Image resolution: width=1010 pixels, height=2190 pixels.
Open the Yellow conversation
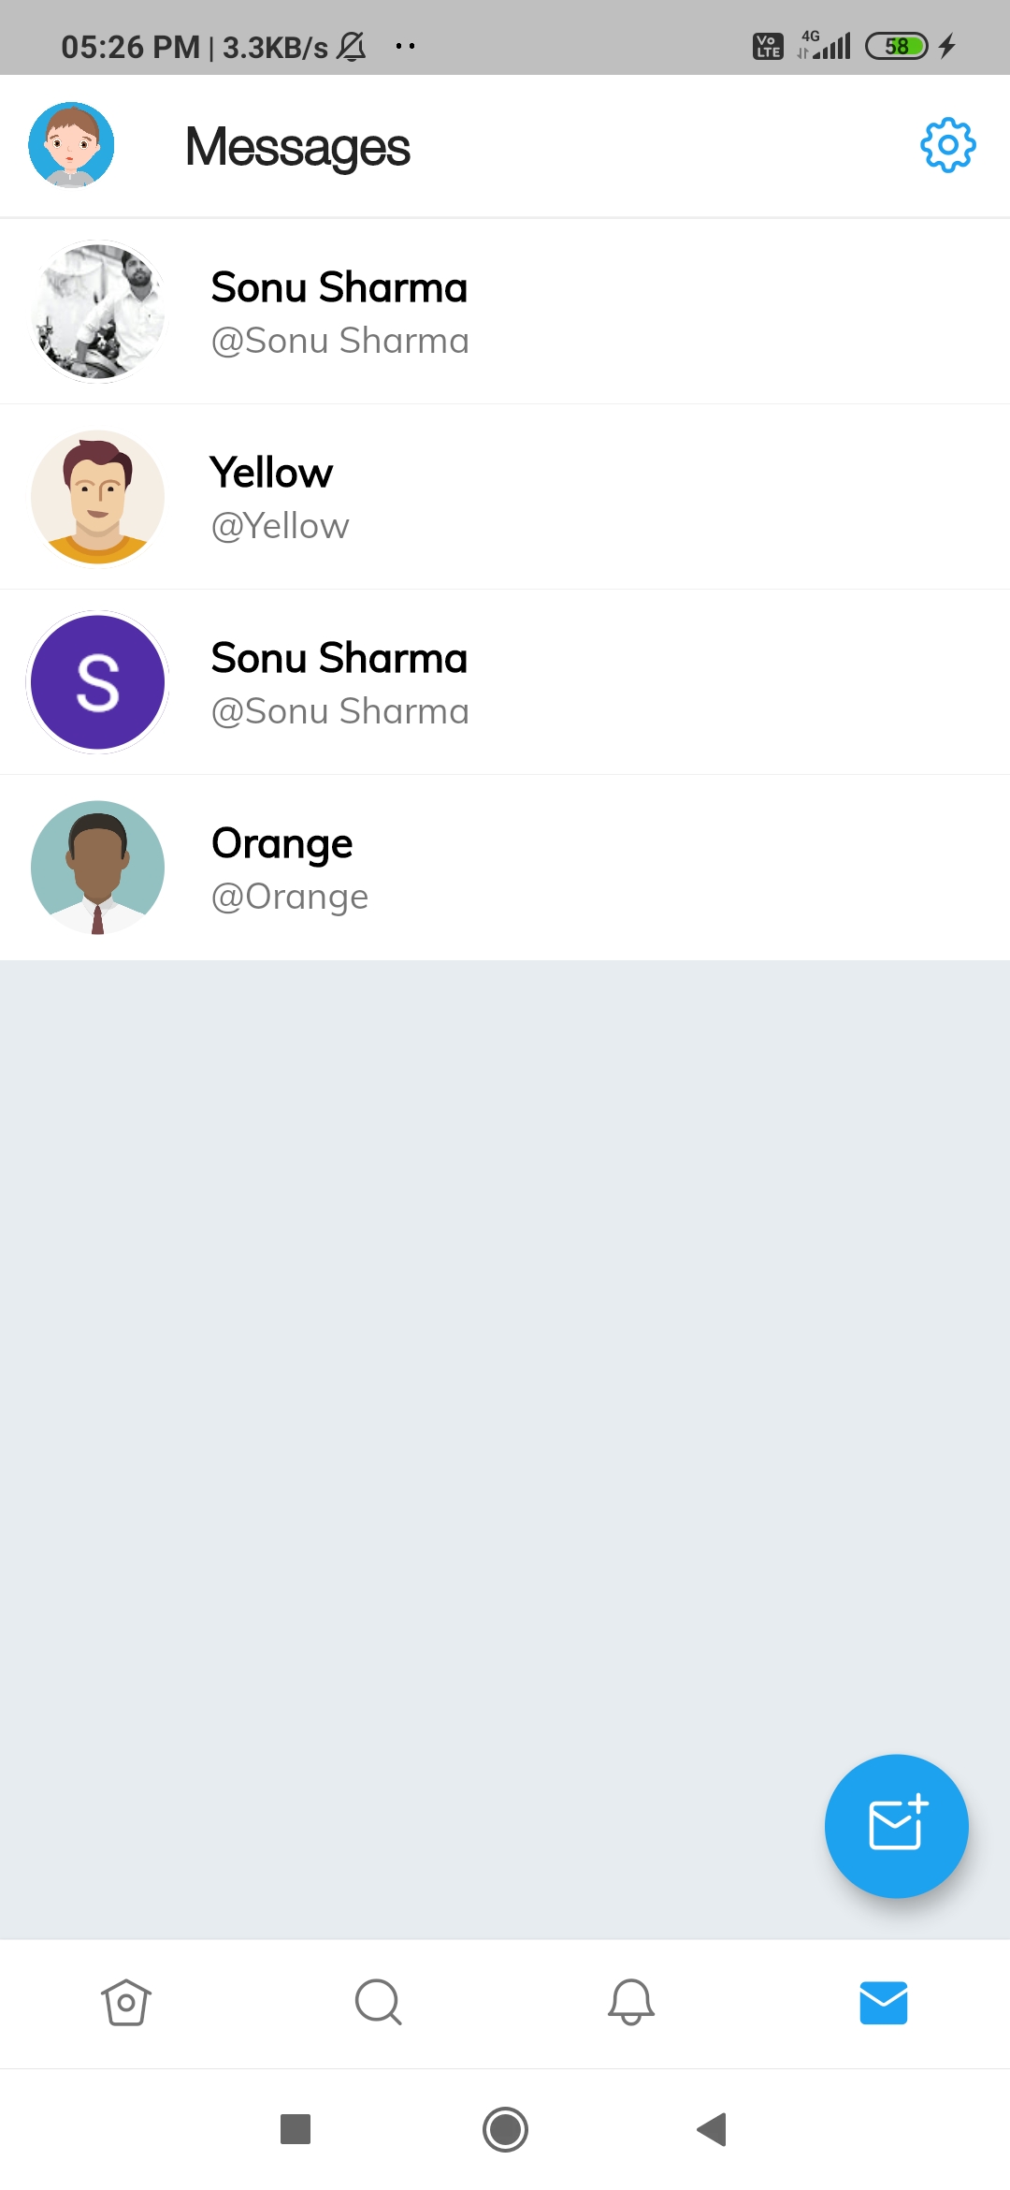coord(505,497)
